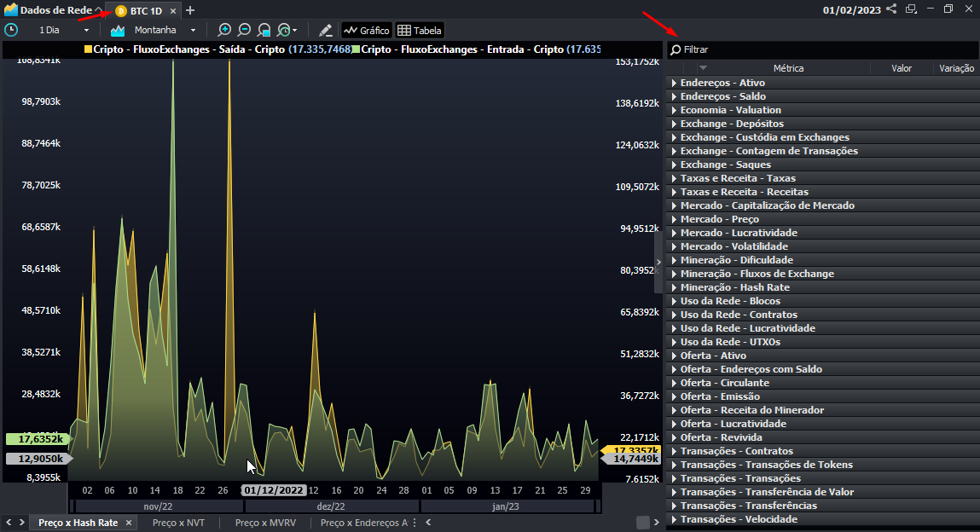Switch to Gráfico view
This screenshot has width=980, height=532.
(x=366, y=30)
